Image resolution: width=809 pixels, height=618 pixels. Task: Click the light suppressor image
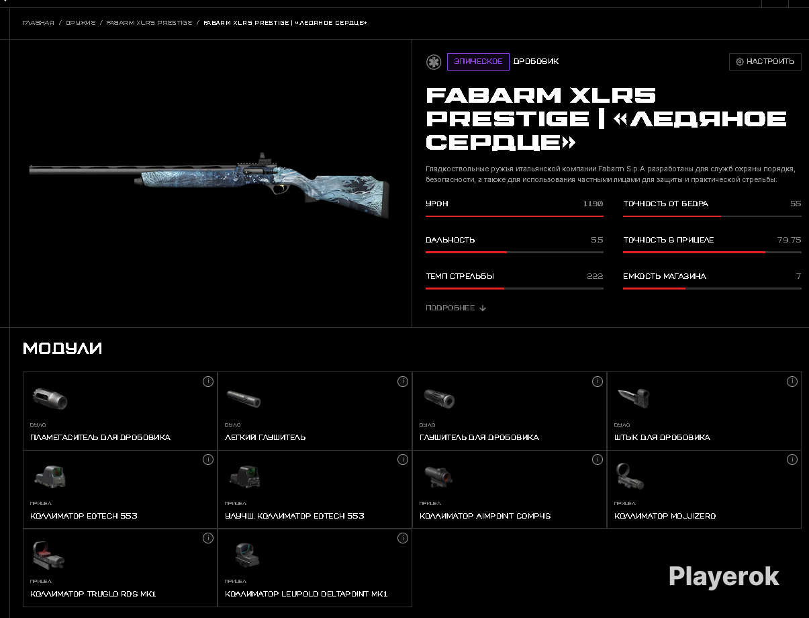(x=244, y=400)
